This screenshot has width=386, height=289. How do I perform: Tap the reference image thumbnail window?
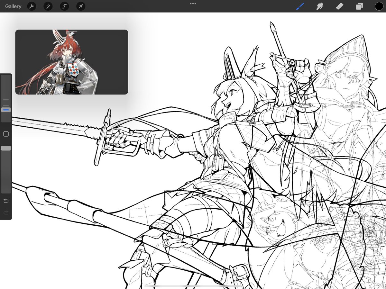tap(72, 62)
